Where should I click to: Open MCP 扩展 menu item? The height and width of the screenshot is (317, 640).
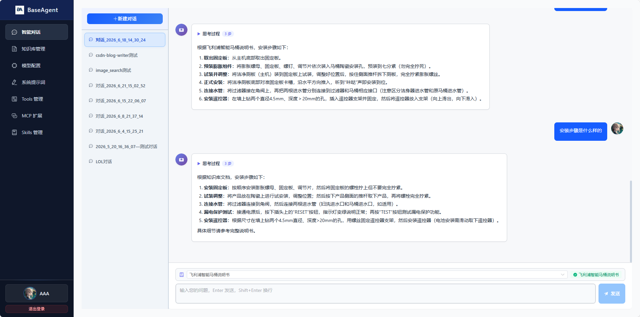tap(36, 116)
